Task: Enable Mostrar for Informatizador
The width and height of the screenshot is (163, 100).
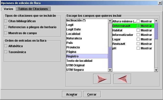Action: point(138,35)
